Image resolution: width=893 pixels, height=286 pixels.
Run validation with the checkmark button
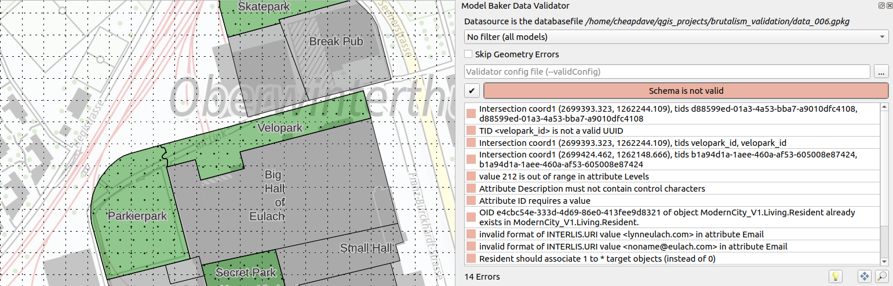coord(472,91)
